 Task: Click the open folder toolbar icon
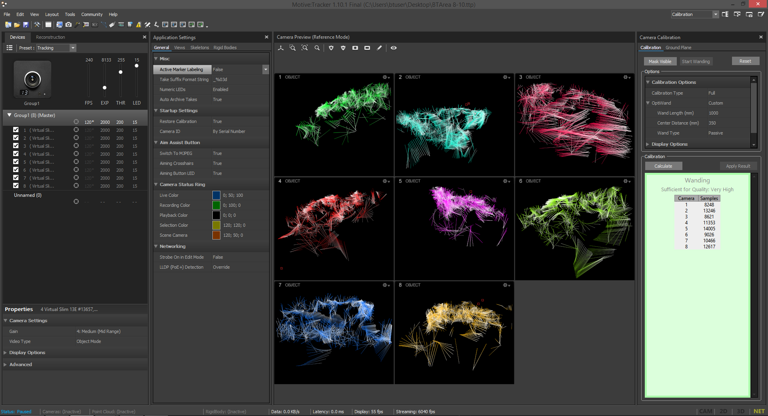point(17,25)
